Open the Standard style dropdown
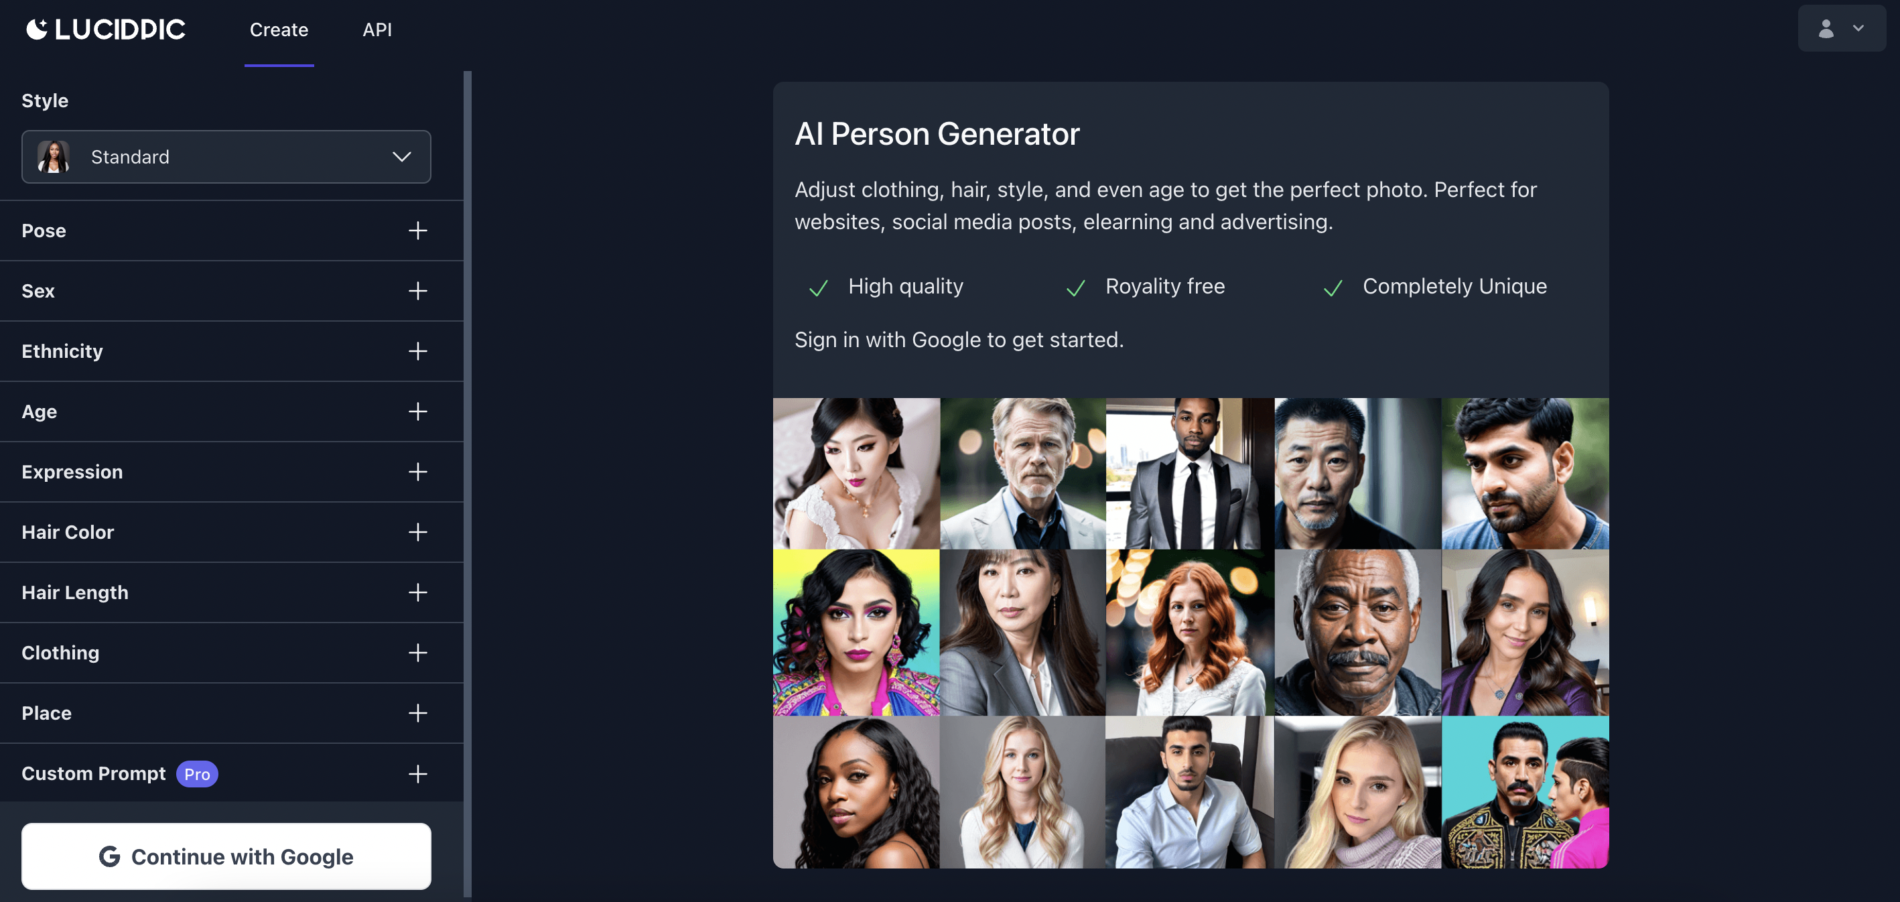This screenshot has width=1900, height=902. [226, 157]
